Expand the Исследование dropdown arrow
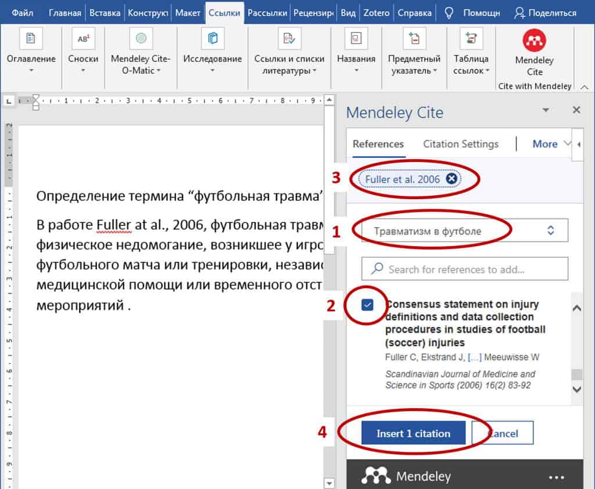This screenshot has height=489, width=595. [213, 70]
